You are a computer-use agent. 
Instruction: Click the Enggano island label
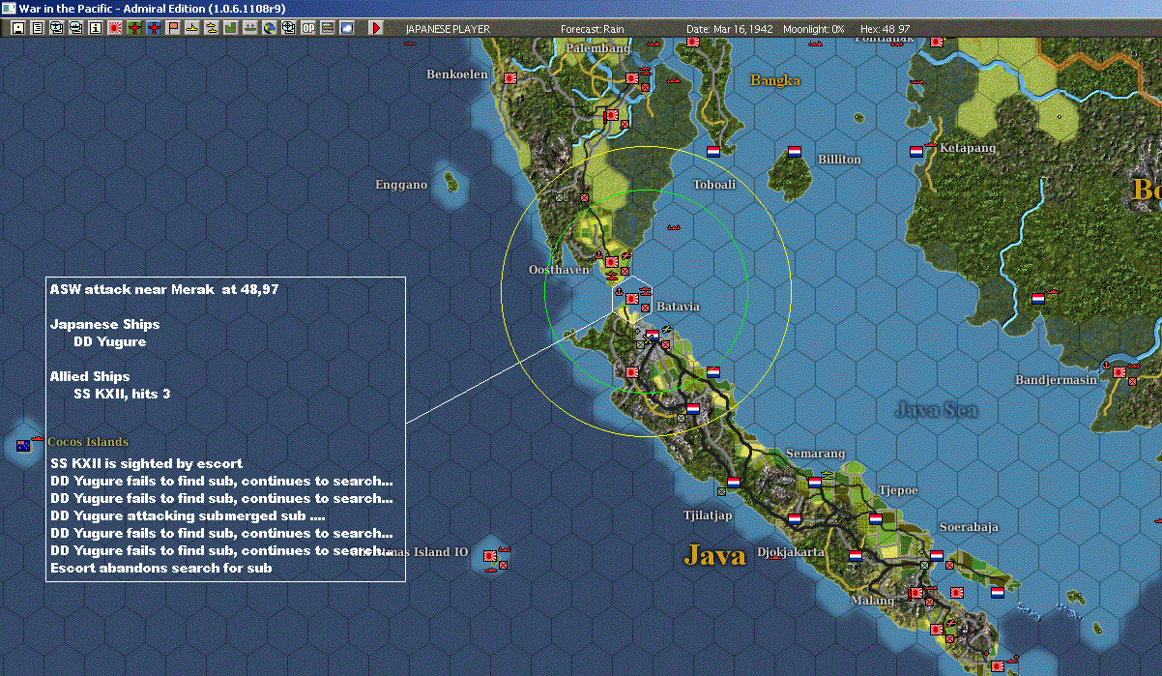[401, 185]
